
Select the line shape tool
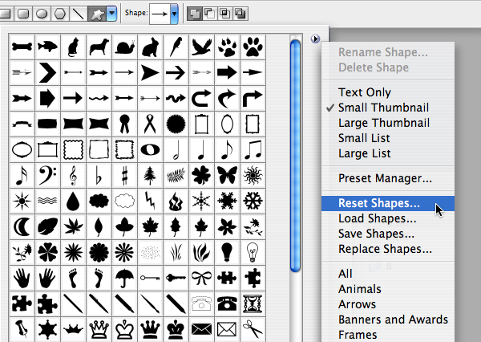[79, 13]
